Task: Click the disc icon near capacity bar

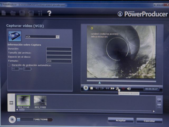Action: tap(12, 119)
